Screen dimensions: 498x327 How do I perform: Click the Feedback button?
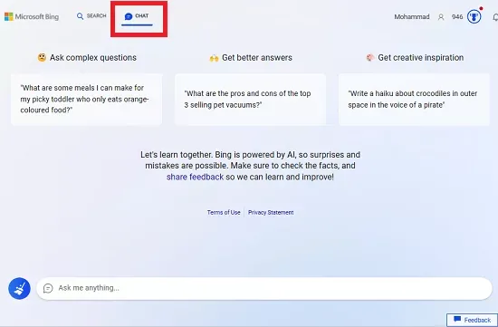472,320
